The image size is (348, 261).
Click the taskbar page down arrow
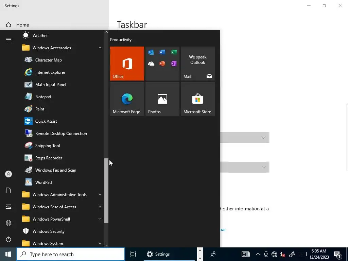(200, 258)
